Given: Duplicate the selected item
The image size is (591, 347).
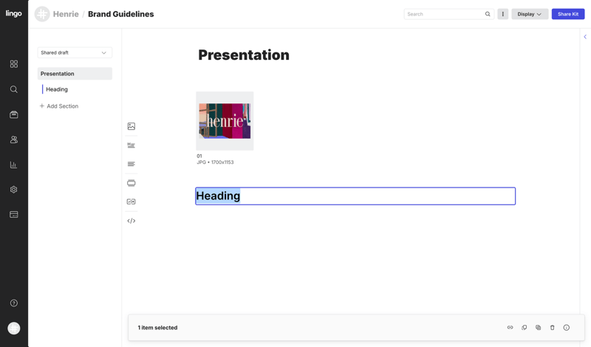Looking at the screenshot, I should click(539, 327).
